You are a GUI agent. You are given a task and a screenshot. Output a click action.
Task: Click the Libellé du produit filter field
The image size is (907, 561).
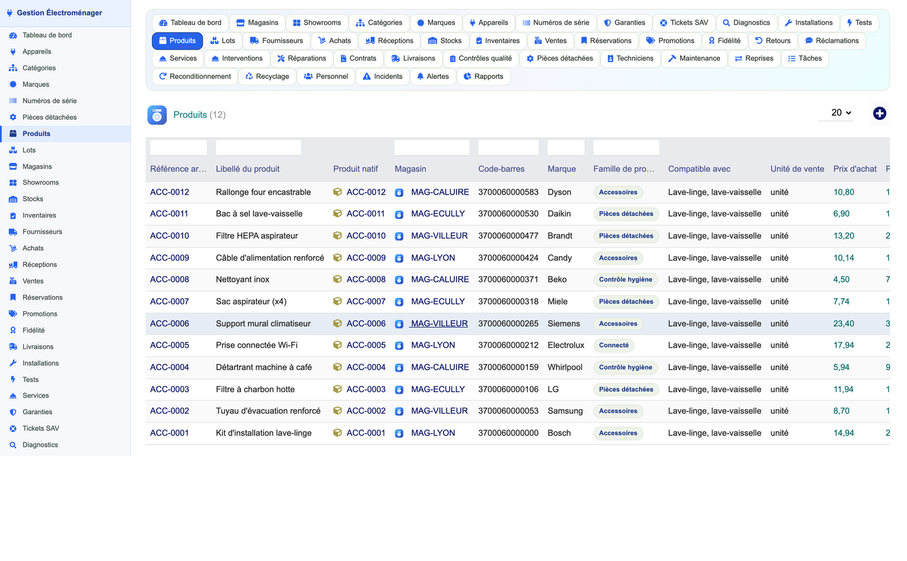click(x=258, y=147)
